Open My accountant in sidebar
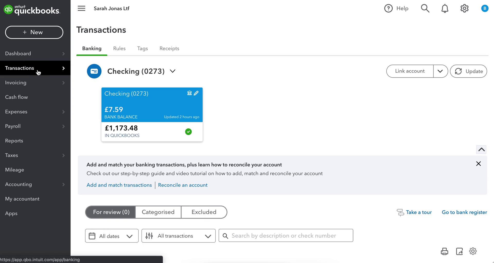494x263 pixels. click(22, 199)
